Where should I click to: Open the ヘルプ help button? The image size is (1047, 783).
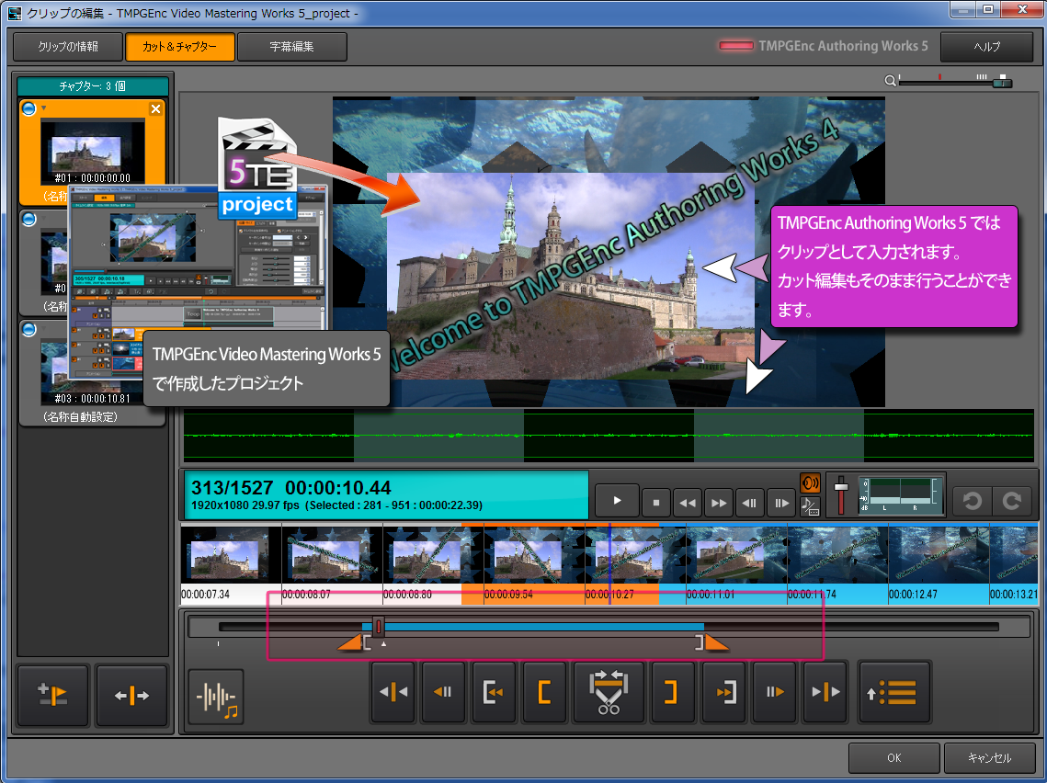click(986, 46)
